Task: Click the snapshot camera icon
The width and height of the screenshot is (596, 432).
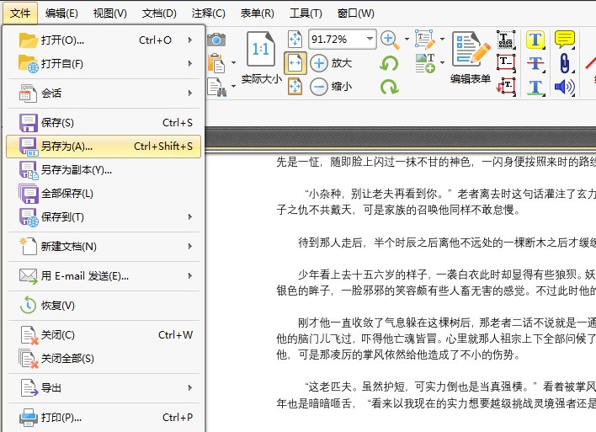Action: point(216,40)
